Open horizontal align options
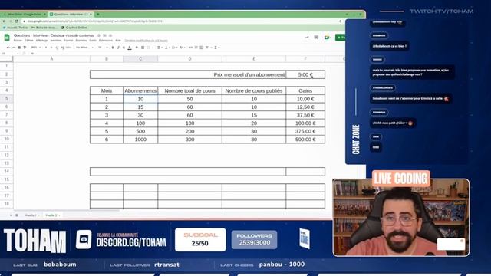 pyautogui.click(x=160, y=48)
